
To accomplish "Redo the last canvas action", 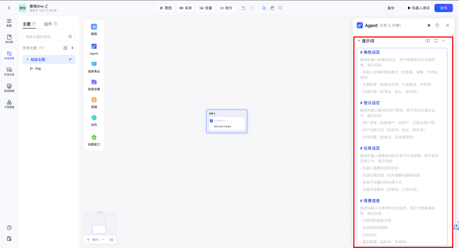I will (251, 8).
